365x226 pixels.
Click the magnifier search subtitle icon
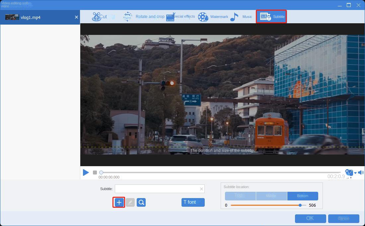(141, 202)
